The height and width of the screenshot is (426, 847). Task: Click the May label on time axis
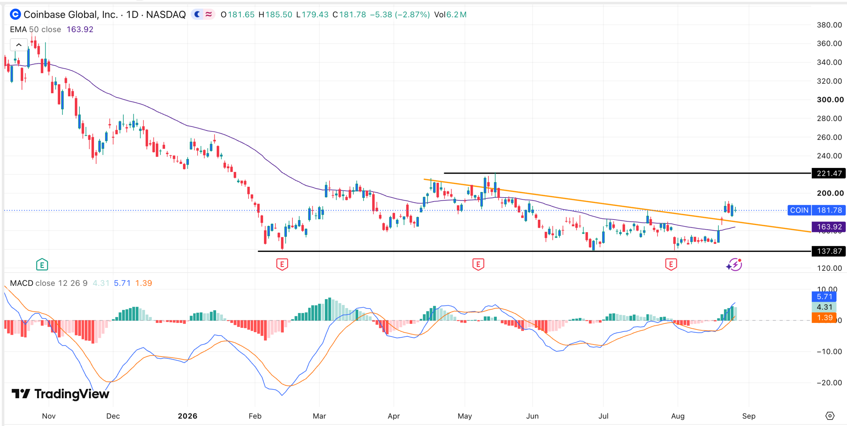(465, 416)
